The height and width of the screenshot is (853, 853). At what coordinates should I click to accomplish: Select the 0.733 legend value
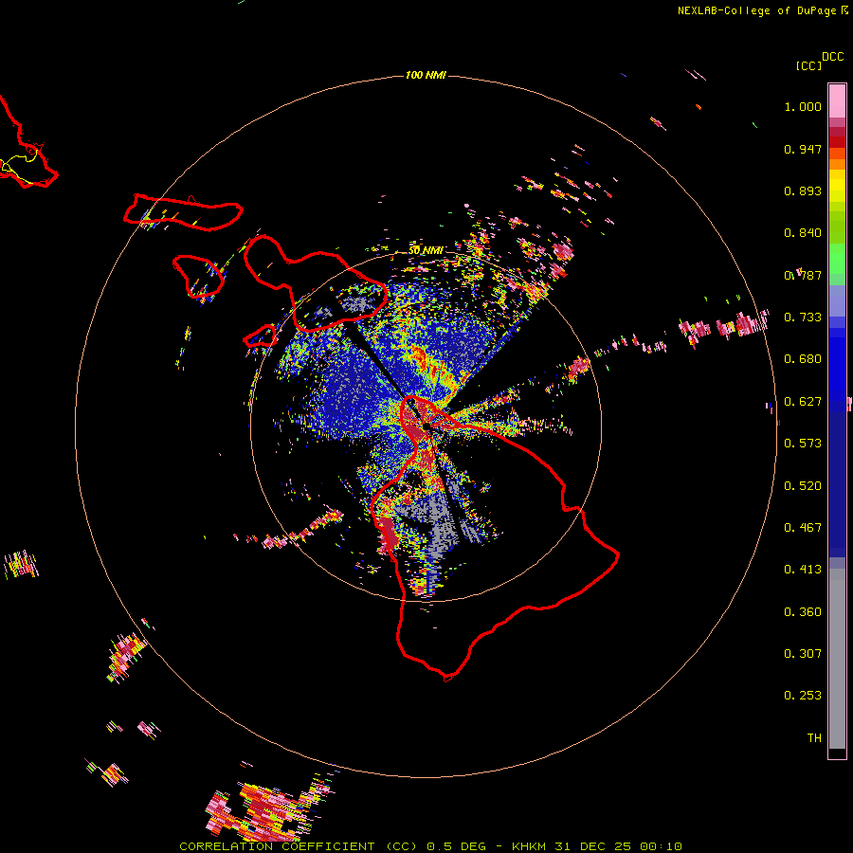pyautogui.click(x=803, y=318)
